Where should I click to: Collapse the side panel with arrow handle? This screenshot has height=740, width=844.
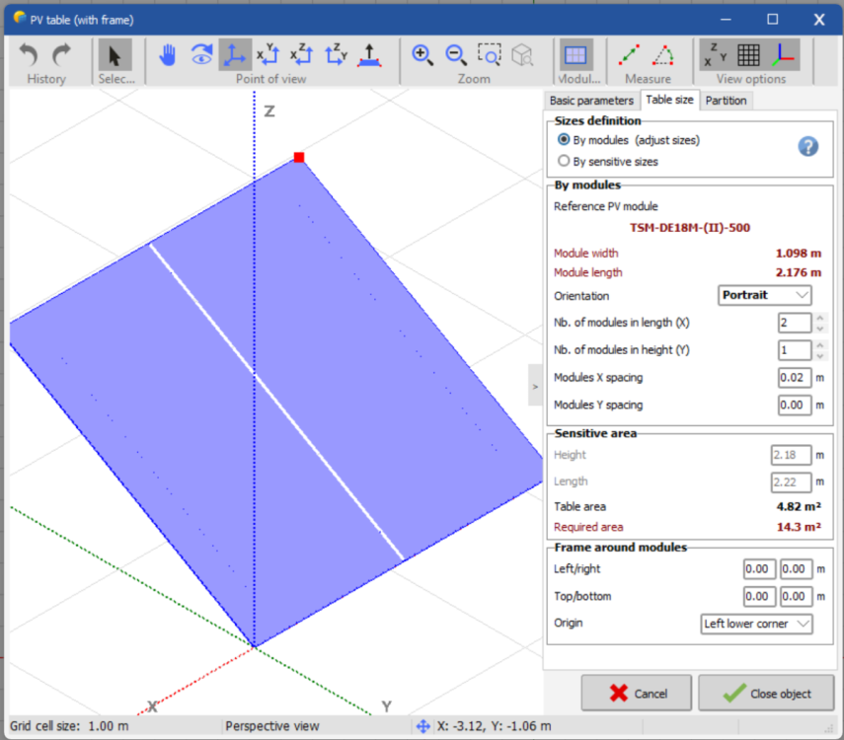tap(535, 387)
